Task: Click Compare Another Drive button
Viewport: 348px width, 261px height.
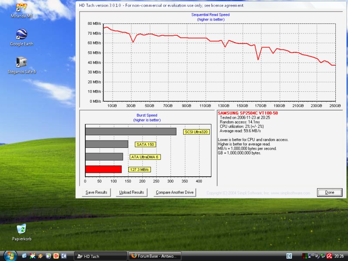Action: click(x=174, y=192)
